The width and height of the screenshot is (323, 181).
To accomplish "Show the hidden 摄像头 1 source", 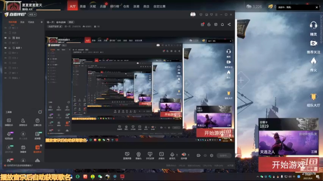I will pyautogui.click(x=5, y=78).
